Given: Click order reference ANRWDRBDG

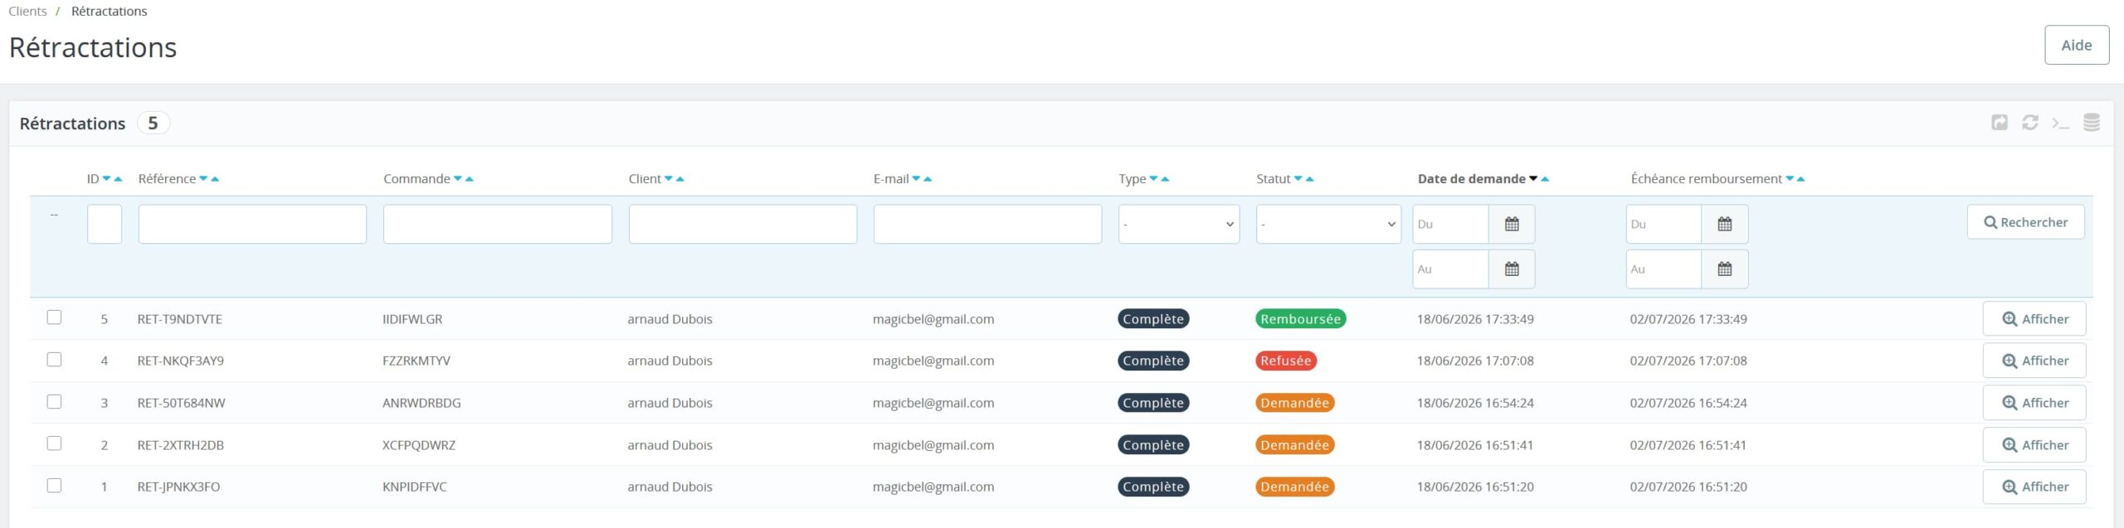Looking at the screenshot, I should 421,403.
